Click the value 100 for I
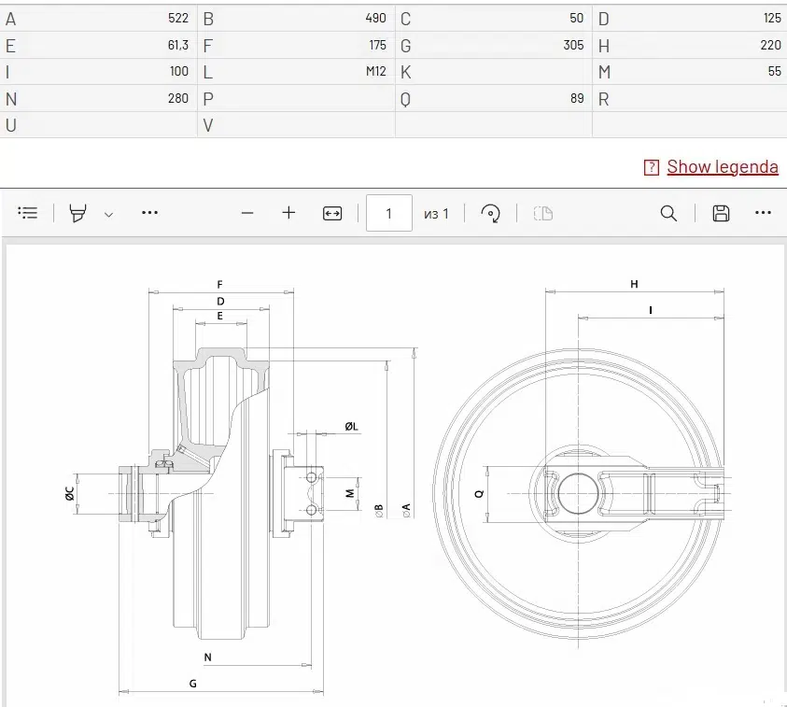The image size is (787, 707). [x=179, y=72]
